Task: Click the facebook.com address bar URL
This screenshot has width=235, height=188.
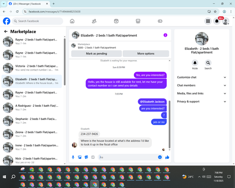Action: pyautogui.click(x=55, y=12)
